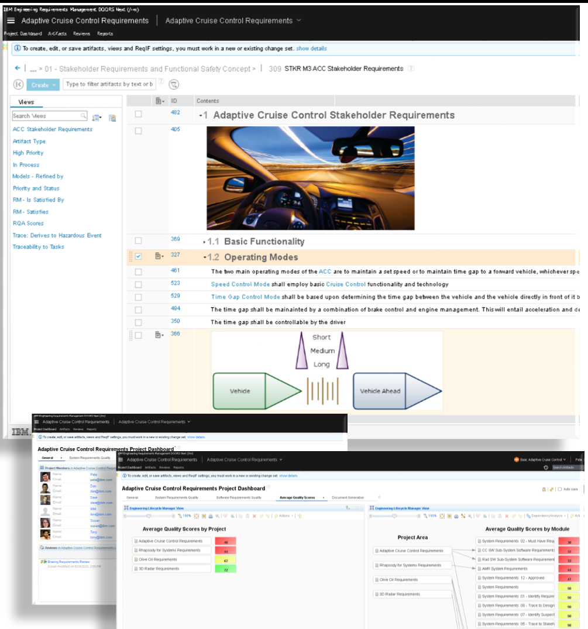Open Reviews menu in the module window
The height and width of the screenshot is (629, 588).
click(81, 34)
